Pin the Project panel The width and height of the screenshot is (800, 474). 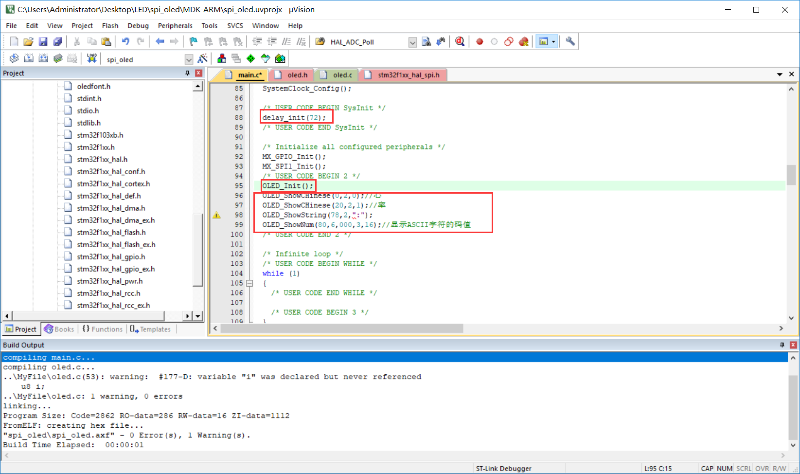pyautogui.click(x=187, y=73)
